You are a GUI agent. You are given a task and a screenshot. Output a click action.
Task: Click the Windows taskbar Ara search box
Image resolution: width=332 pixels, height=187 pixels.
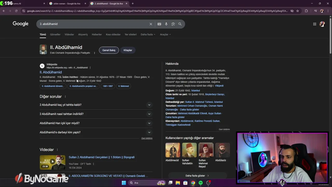147,183
